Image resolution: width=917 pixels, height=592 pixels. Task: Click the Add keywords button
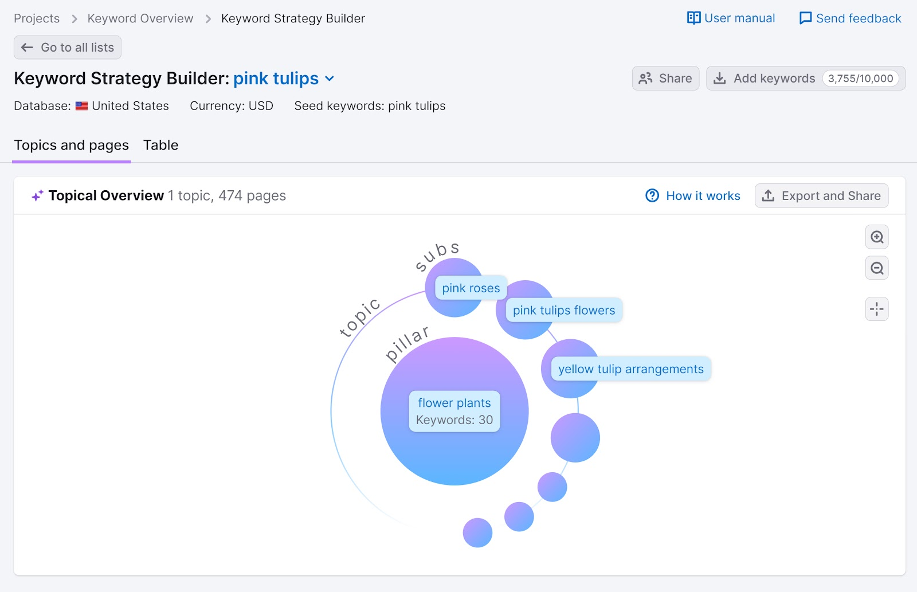click(x=805, y=79)
